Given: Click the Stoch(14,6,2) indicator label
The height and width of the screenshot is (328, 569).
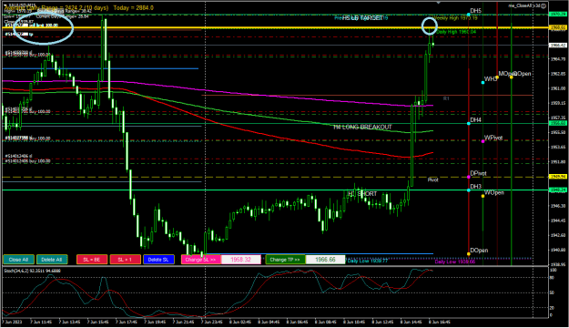Looking at the screenshot, I should tap(32, 271).
